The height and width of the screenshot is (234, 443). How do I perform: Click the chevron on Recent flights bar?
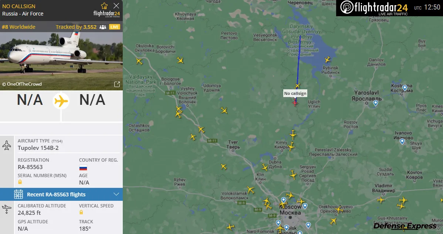tap(116, 194)
